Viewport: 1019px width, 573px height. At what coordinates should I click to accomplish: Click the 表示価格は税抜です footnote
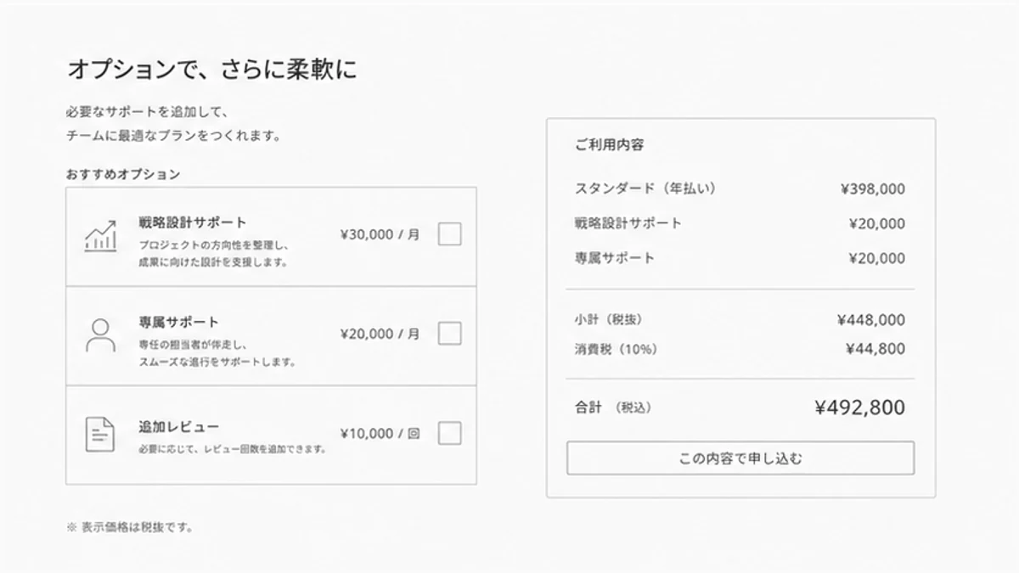[130, 527]
